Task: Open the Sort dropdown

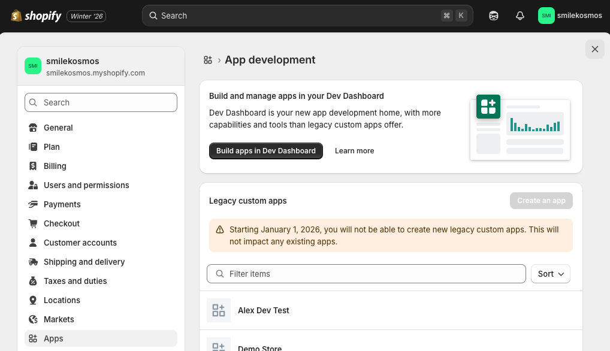Action: pyautogui.click(x=550, y=274)
